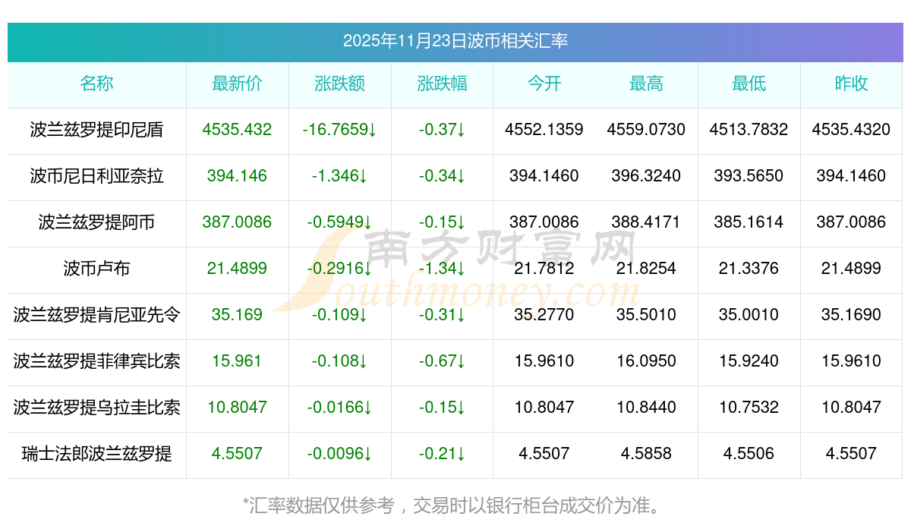This screenshot has width=911, height=529.
Task: Open the 波币尼日利亚奈拉 row name
Action: tap(96, 176)
